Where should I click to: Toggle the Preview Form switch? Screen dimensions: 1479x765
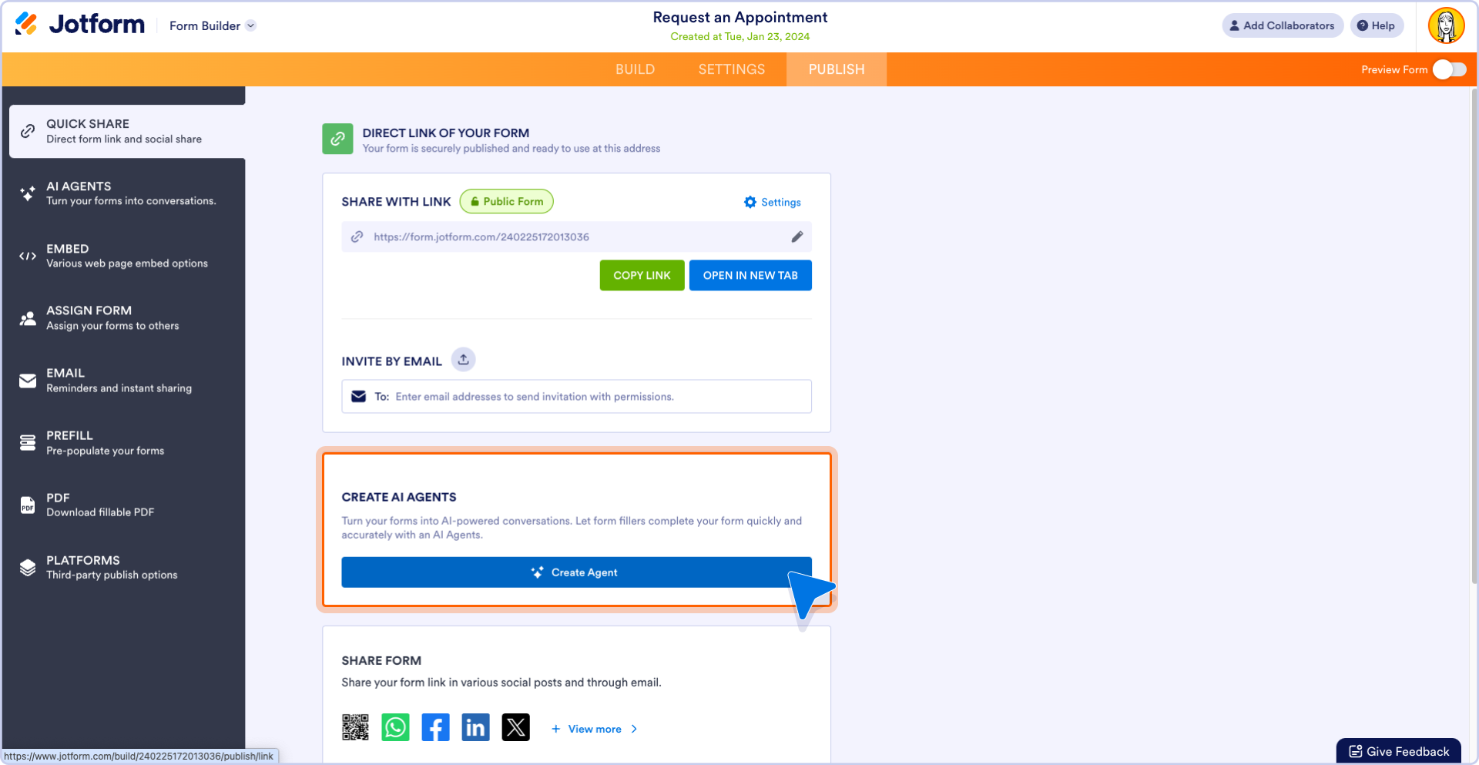click(x=1450, y=69)
